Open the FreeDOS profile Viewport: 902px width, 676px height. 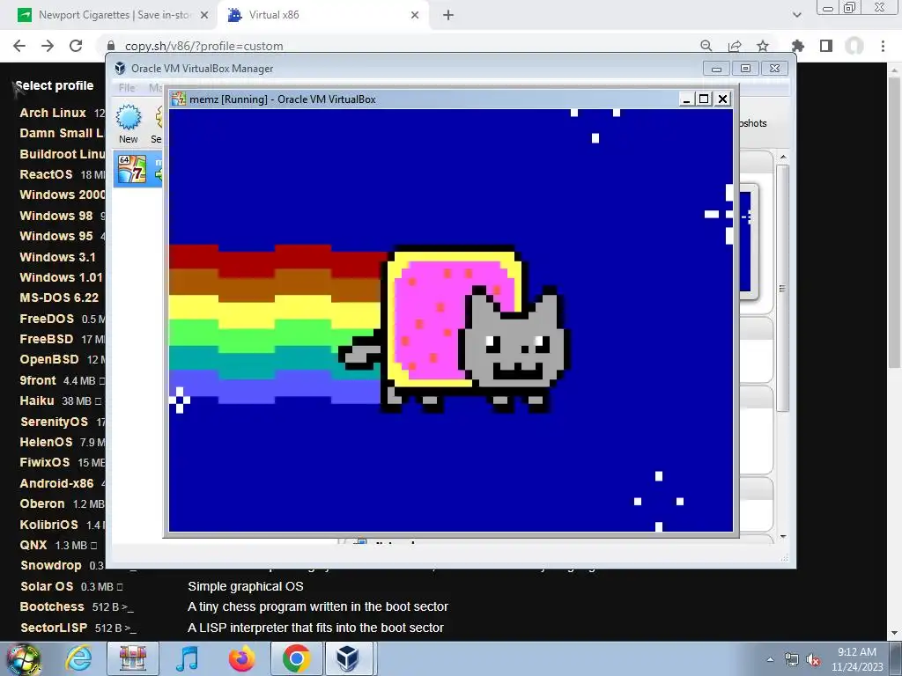[x=47, y=319]
